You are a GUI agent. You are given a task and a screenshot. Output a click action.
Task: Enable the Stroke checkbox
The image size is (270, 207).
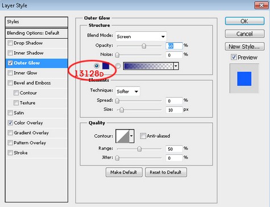(x=10, y=153)
